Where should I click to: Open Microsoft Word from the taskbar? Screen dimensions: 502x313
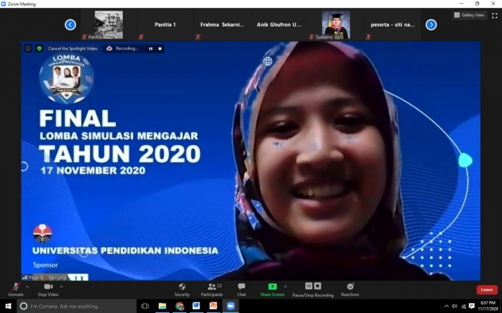196,306
